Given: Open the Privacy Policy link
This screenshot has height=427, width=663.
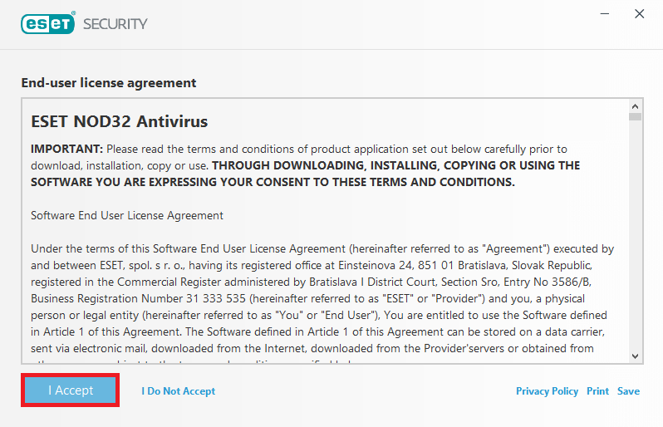Looking at the screenshot, I should tap(547, 391).
